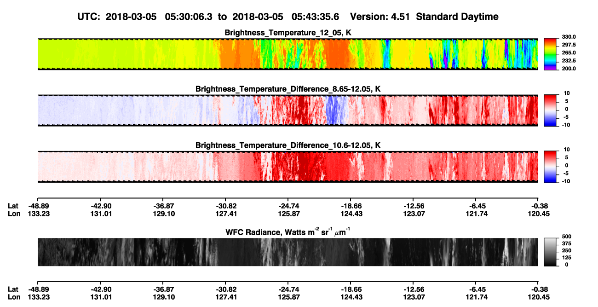
Task: Click the Version 4.51 Standard Daytime text
Action: (424, 17)
